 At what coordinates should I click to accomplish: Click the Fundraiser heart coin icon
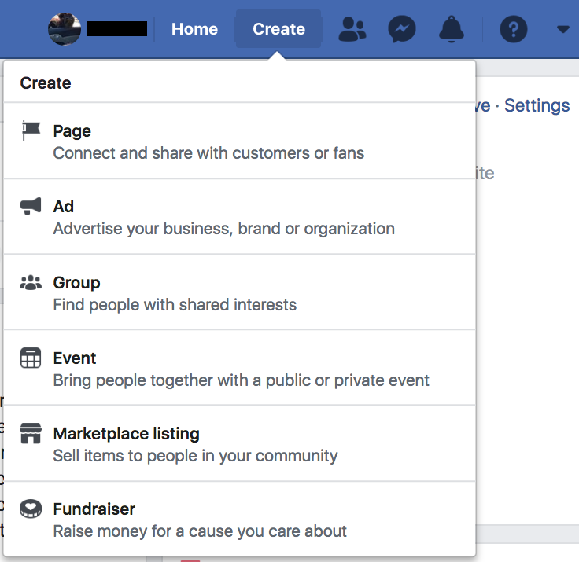[31, 509]
